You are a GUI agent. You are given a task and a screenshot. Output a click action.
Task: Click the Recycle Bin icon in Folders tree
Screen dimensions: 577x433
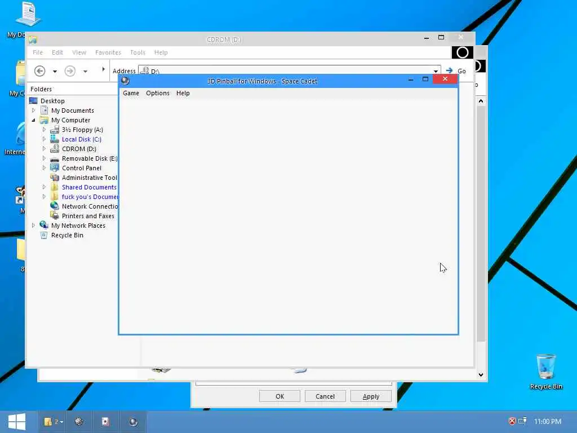pos(44,235)
